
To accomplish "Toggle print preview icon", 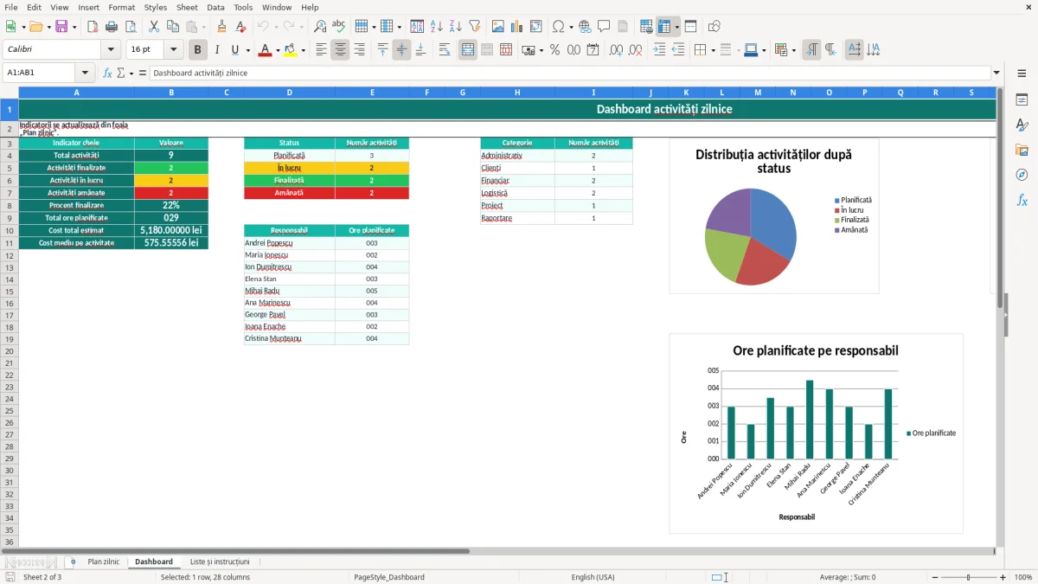I will pos(131,27).
